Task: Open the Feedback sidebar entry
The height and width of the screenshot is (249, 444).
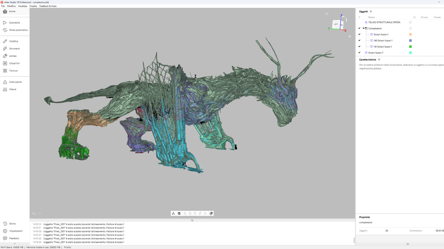Action: (14, 239)
